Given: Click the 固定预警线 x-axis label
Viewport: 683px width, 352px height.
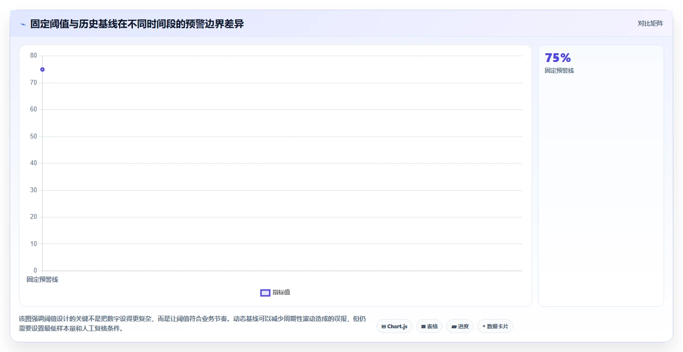Looking at the screenshot, I should coord(42,279).
